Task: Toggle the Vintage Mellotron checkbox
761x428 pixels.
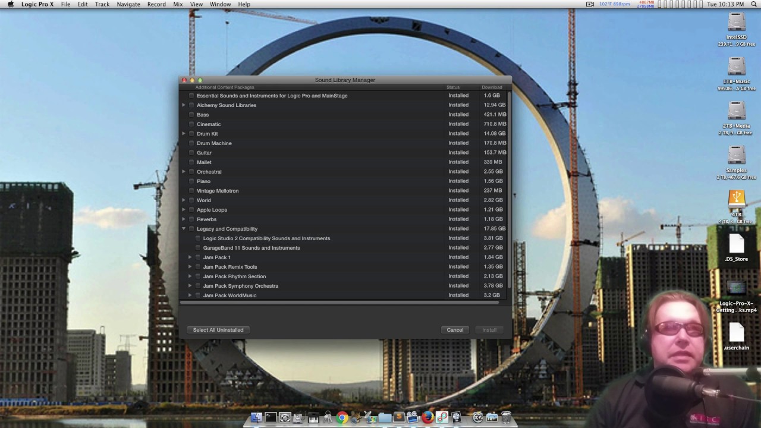Action: coord(191,191)
